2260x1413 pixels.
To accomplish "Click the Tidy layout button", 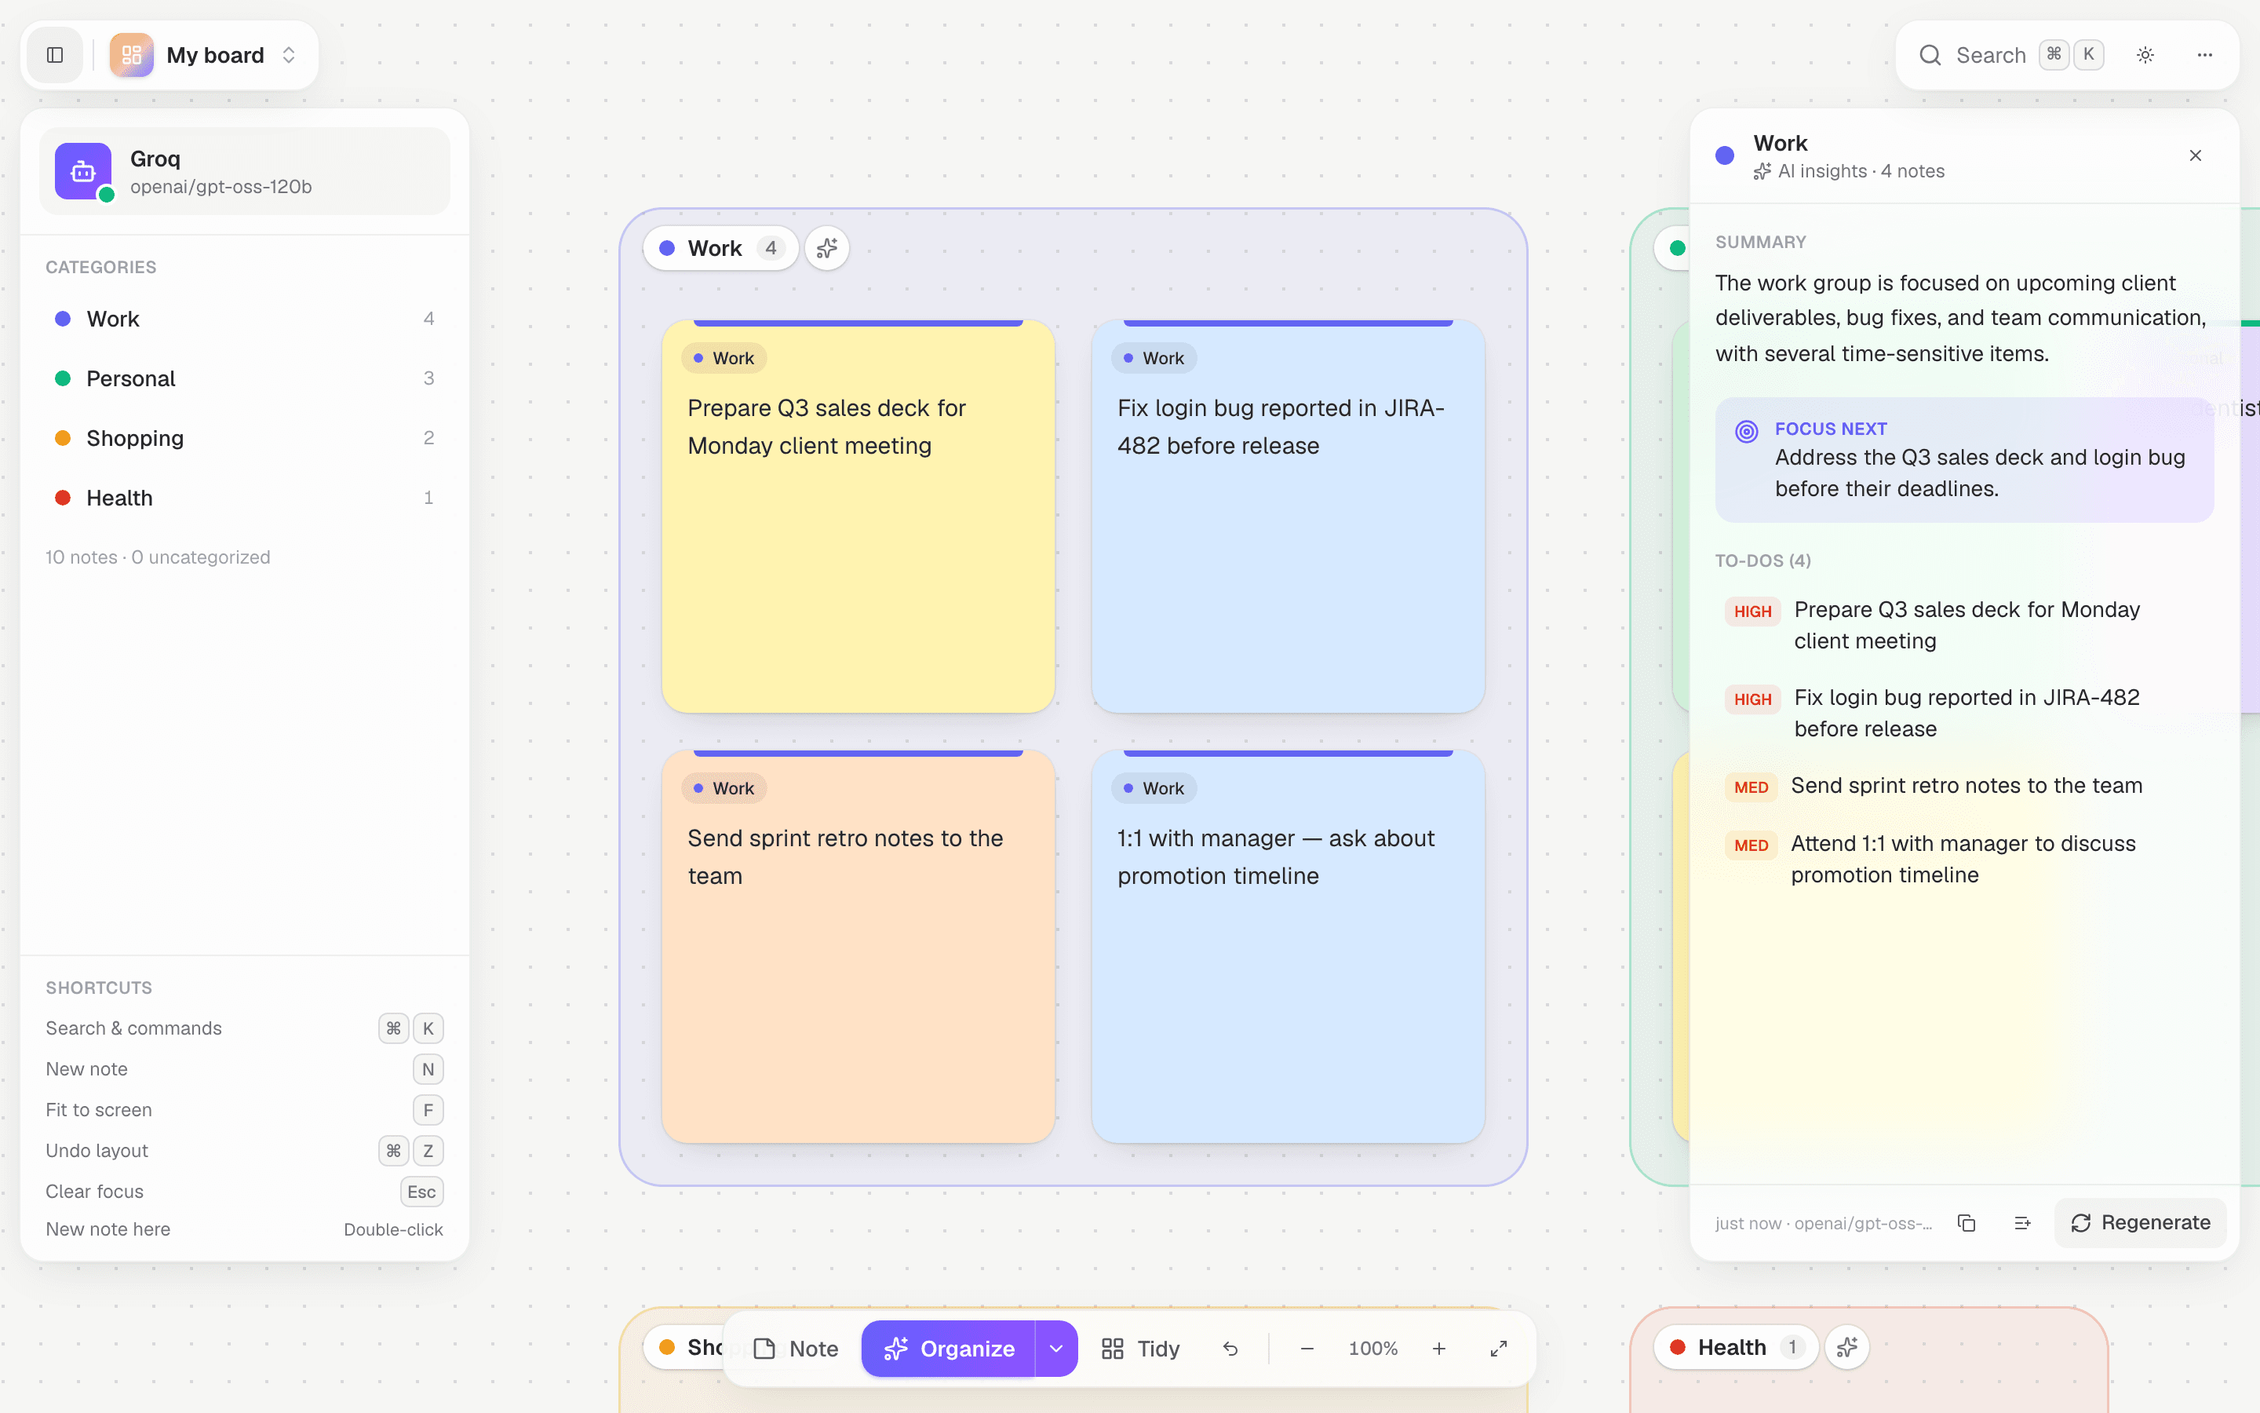I will tap(1140, 1349).
